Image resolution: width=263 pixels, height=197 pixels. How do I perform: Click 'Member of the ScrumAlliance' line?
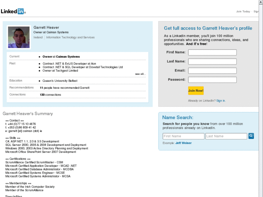pyautogui.click(x=24, y=190)
